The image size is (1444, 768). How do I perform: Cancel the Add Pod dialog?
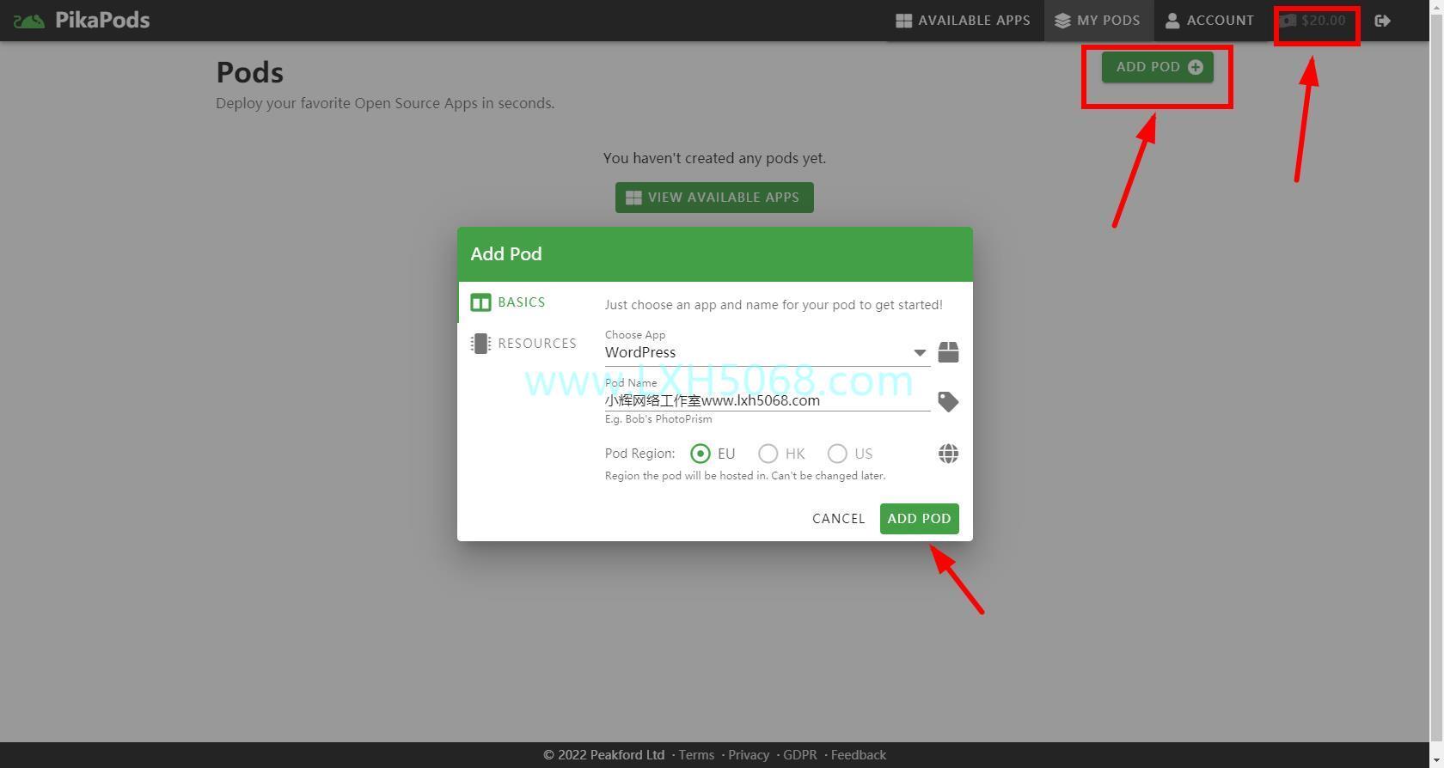(x=839, y=519)
